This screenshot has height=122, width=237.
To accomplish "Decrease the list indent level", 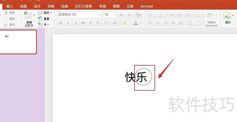I will [x=172, y=15].
